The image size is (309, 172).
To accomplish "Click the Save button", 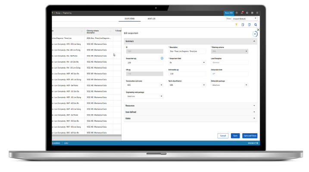I will 235,136.
